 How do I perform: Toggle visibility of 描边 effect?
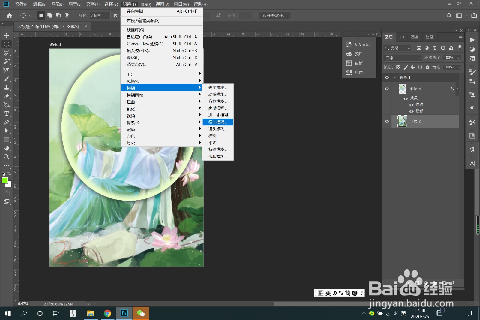pyautogui.click(x=411, y=105)
